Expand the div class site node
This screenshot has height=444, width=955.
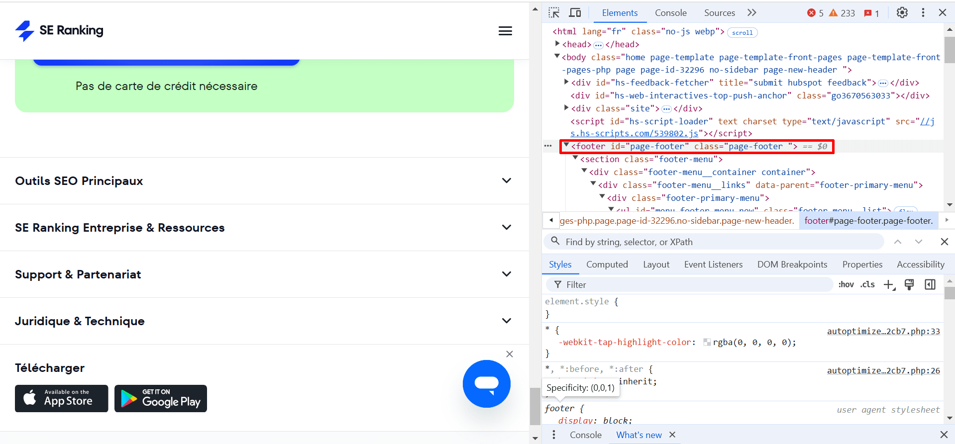coord(566,107)
